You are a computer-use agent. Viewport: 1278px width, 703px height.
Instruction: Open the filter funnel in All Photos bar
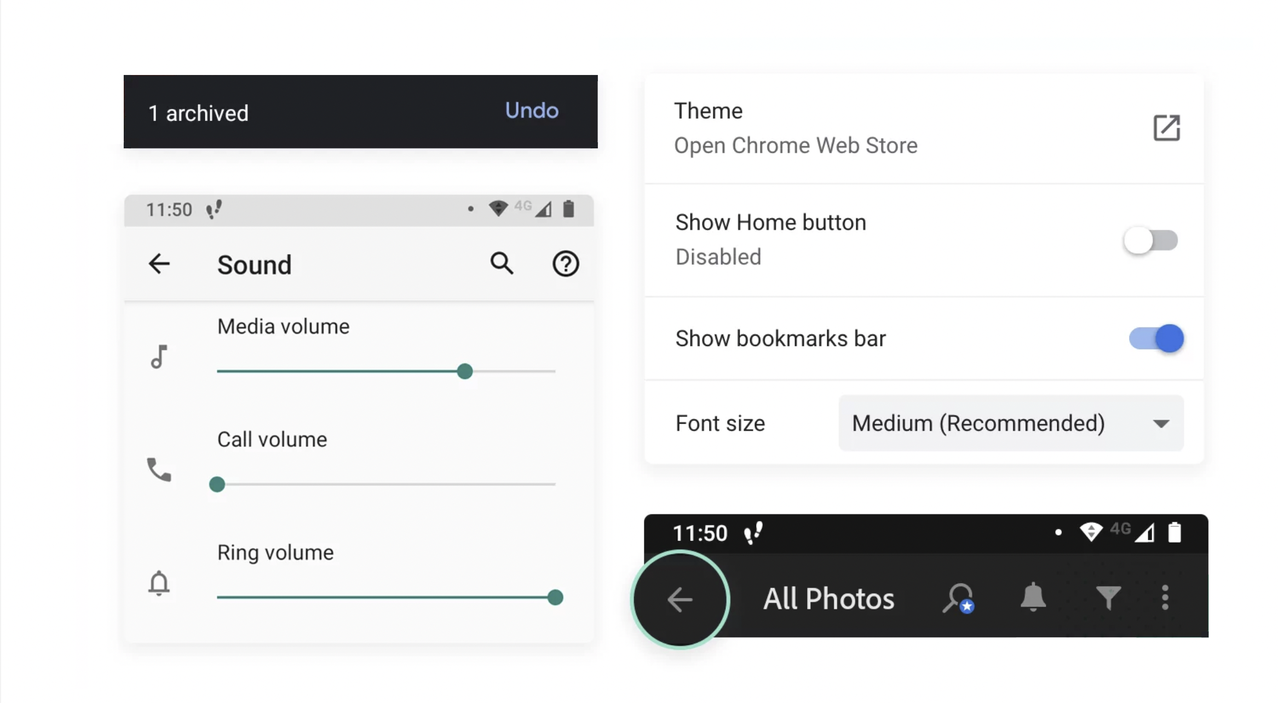[1108, 598]
